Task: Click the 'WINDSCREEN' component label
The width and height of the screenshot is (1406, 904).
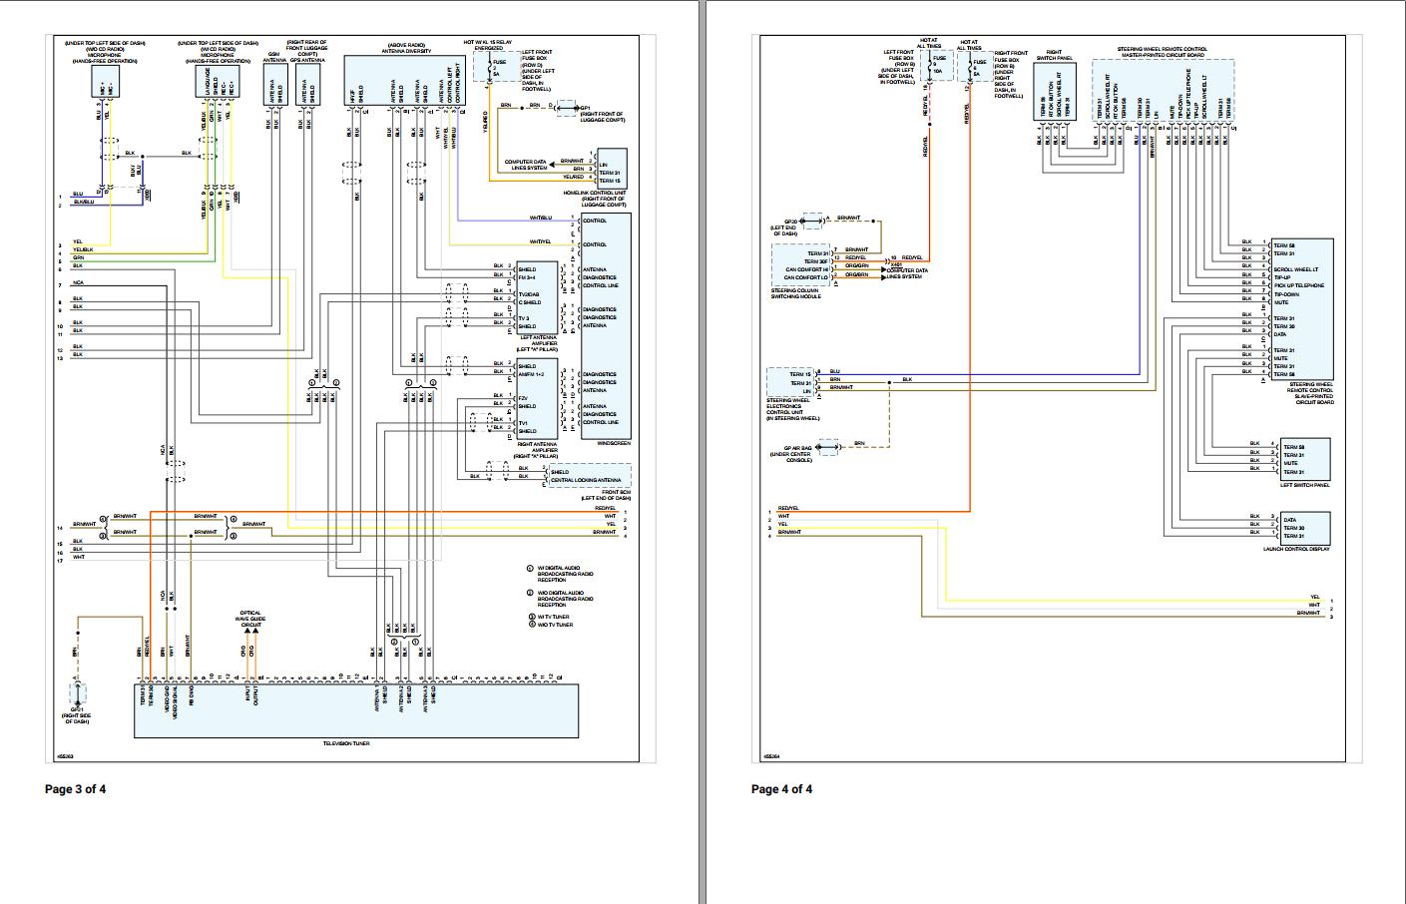Action: [613, 443]
